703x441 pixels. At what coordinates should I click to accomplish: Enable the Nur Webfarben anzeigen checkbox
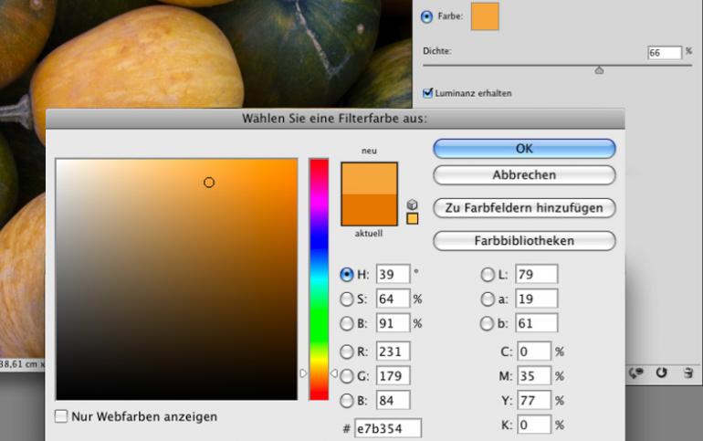[x=62, y=416]
